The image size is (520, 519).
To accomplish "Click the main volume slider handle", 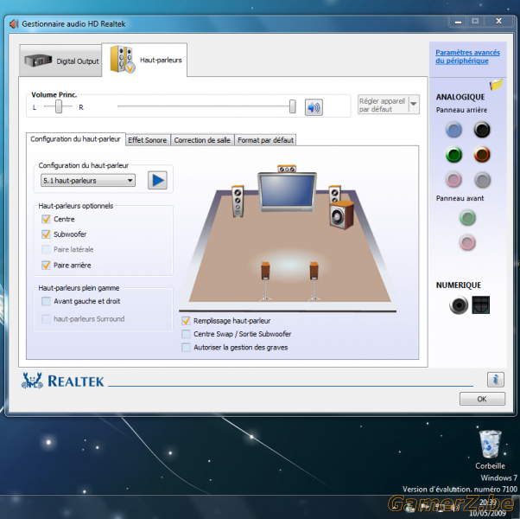I will [293, 106].
